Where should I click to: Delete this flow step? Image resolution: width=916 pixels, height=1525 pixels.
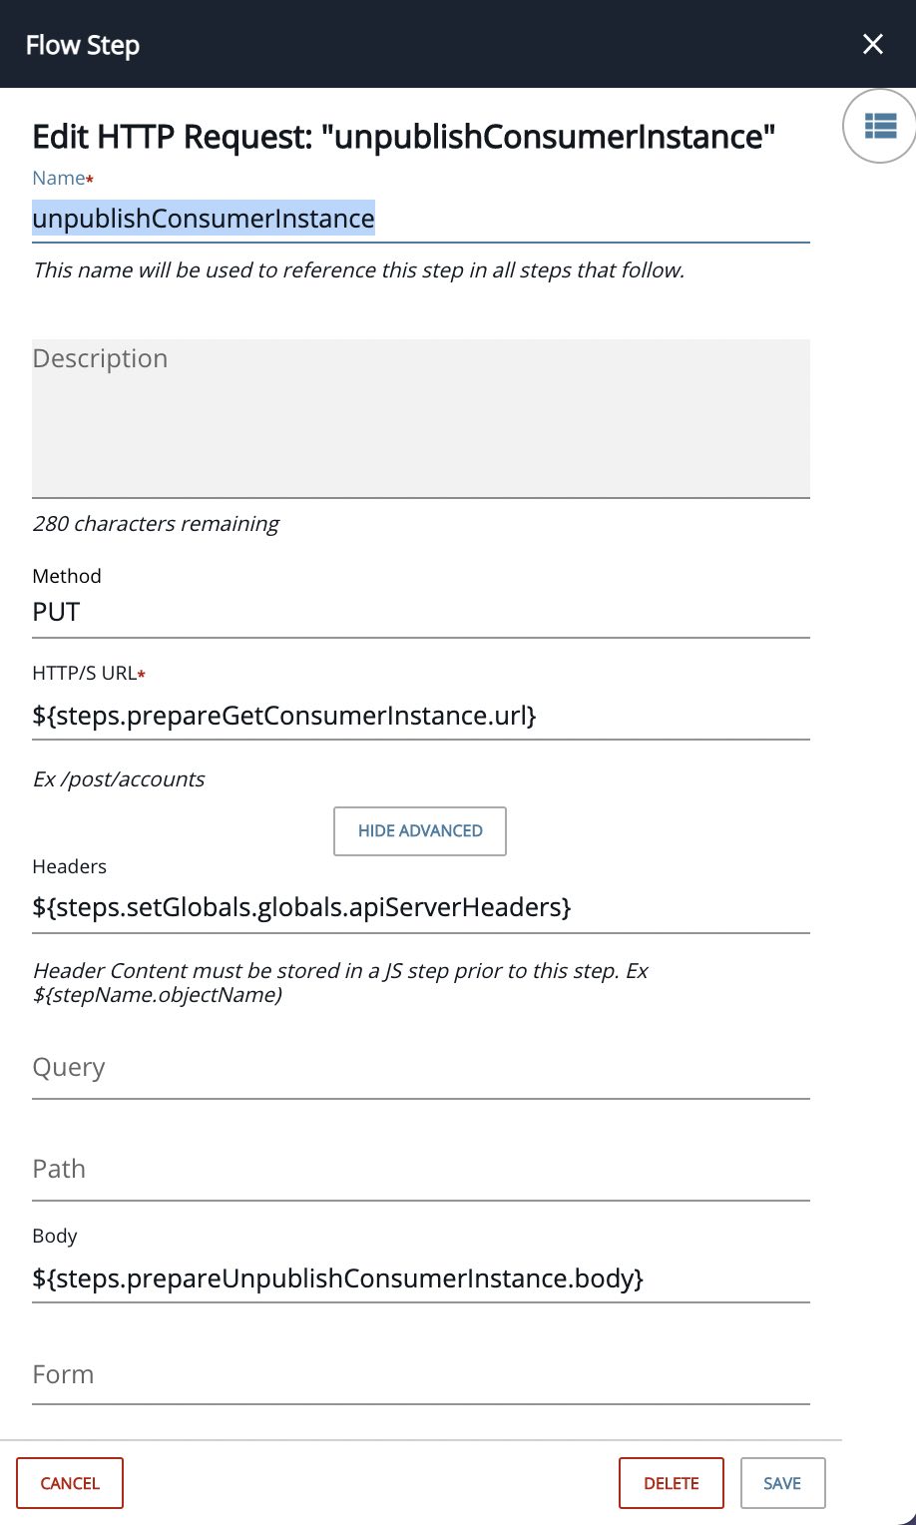point(672,1483)
